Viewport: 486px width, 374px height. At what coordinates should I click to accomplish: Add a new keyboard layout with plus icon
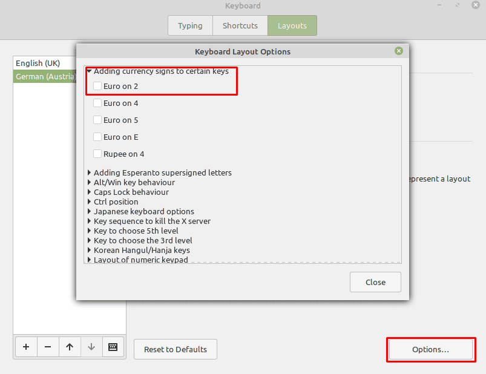pyautogui.click(x=26, y=347)
